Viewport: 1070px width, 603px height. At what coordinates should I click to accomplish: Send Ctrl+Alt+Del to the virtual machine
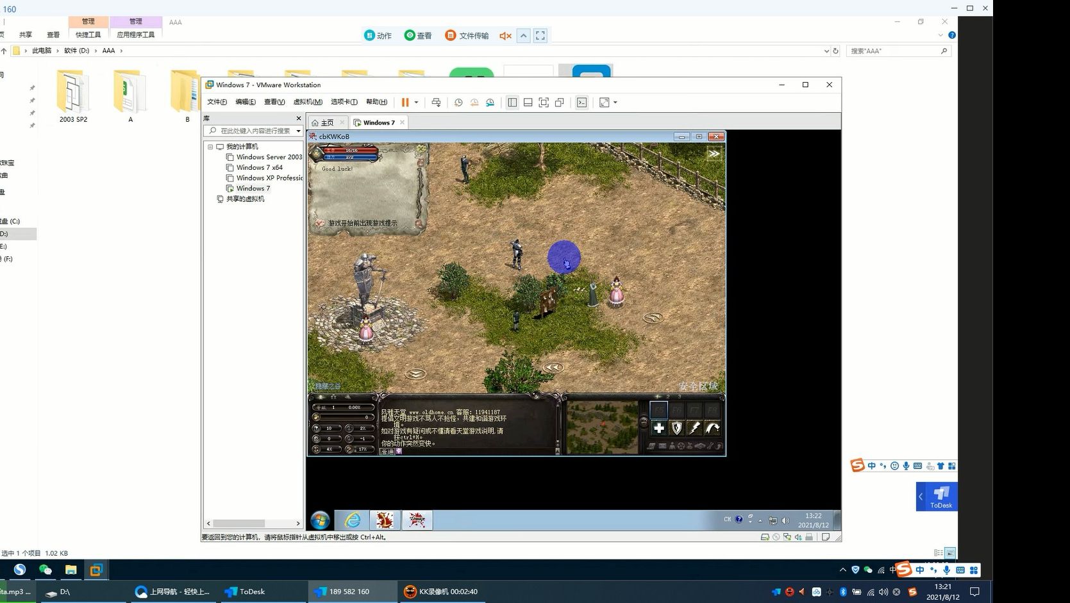436,103
